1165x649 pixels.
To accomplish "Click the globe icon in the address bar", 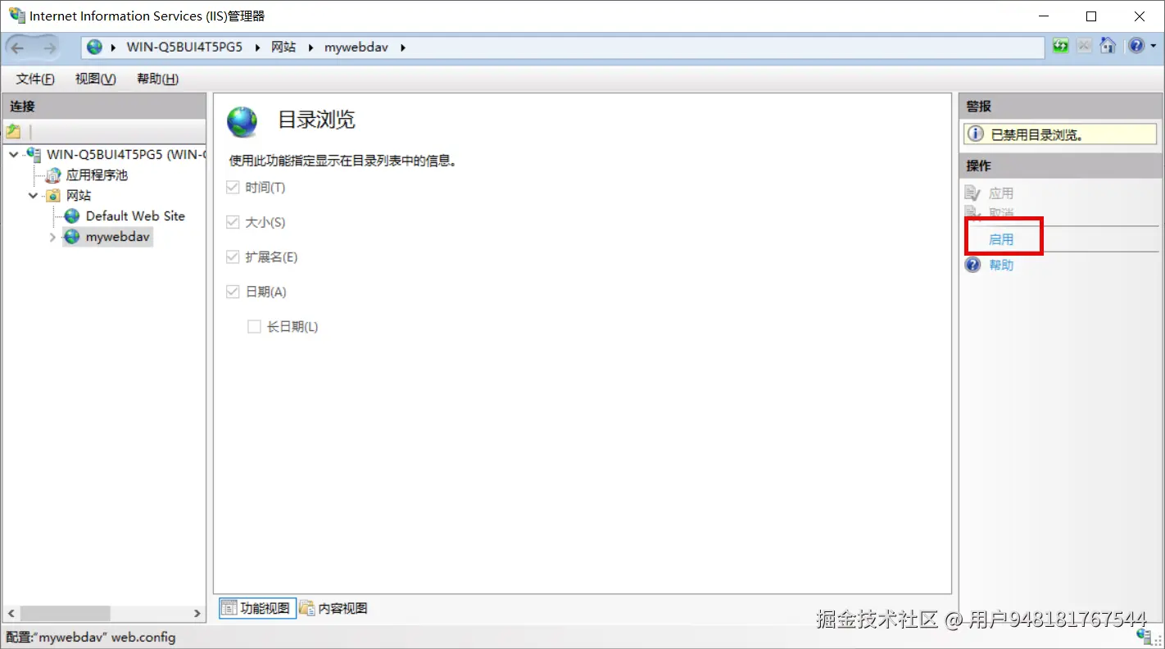I will tap(95, 48).
